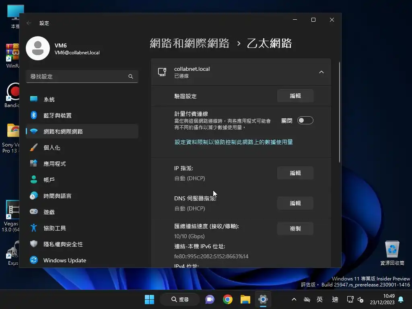Click the Settings gear icon on the taskbar

click(x=263, y=299)
